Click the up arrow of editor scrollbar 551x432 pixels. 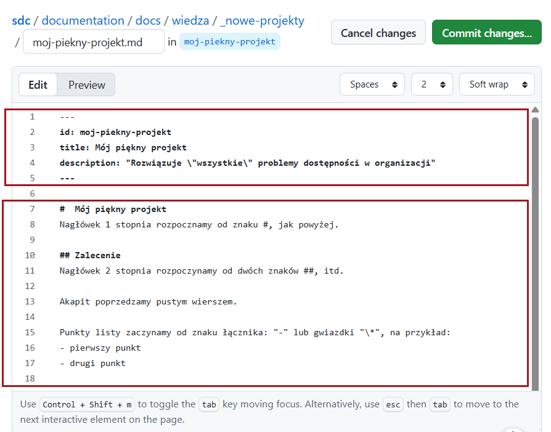point(535,110)
